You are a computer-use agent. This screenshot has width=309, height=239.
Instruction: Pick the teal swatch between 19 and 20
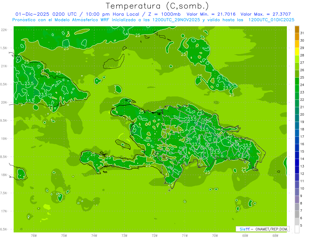coord(297,118)
